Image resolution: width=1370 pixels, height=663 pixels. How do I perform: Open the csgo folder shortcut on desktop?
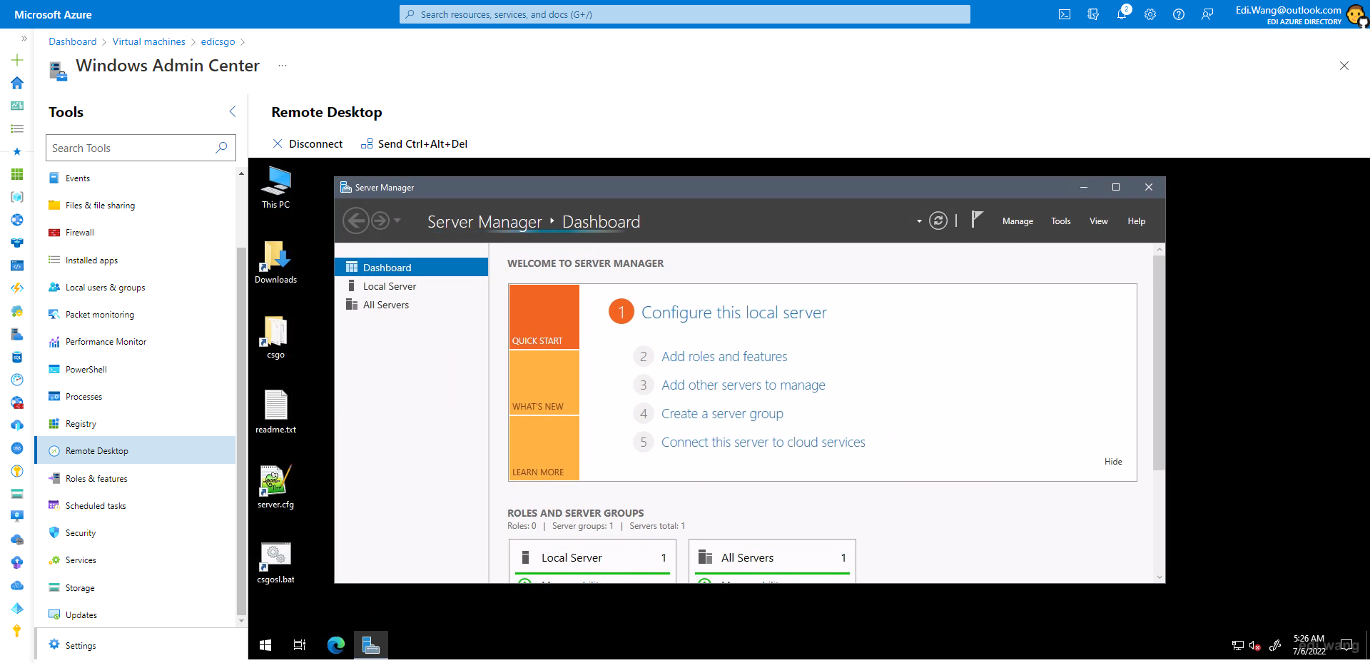coord(275,338)
